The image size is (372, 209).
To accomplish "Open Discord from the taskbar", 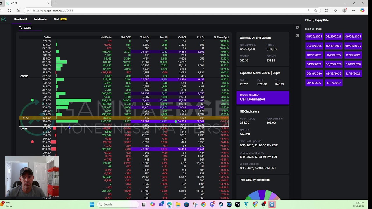I will coord(212,204).
